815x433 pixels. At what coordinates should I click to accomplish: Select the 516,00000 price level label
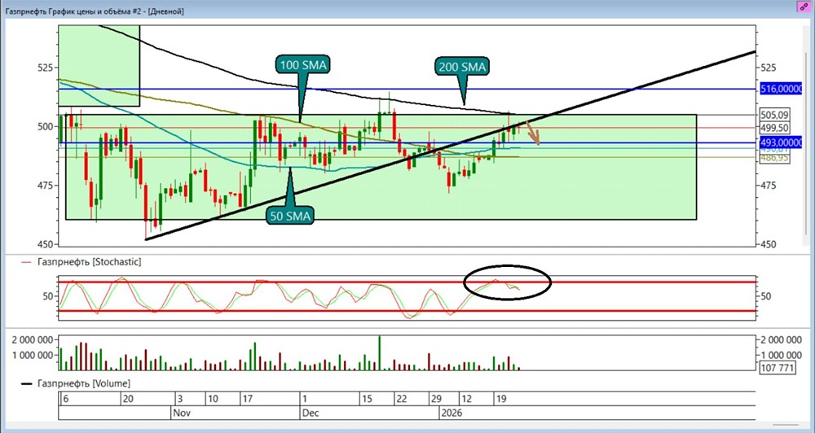point(782,90)
